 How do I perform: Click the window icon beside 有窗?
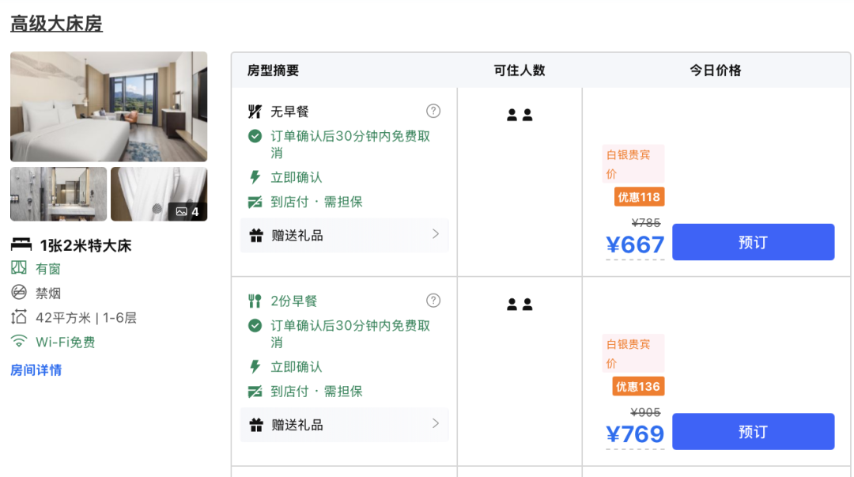(x=19, y=267)
